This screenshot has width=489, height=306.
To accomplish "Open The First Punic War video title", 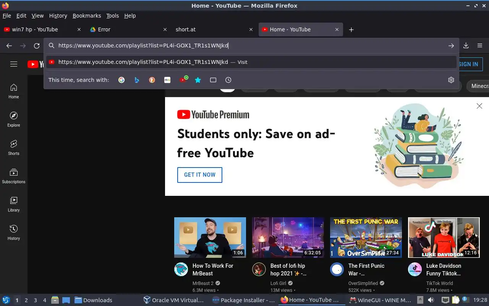I will pyautogui.click(x=366, y=270).
